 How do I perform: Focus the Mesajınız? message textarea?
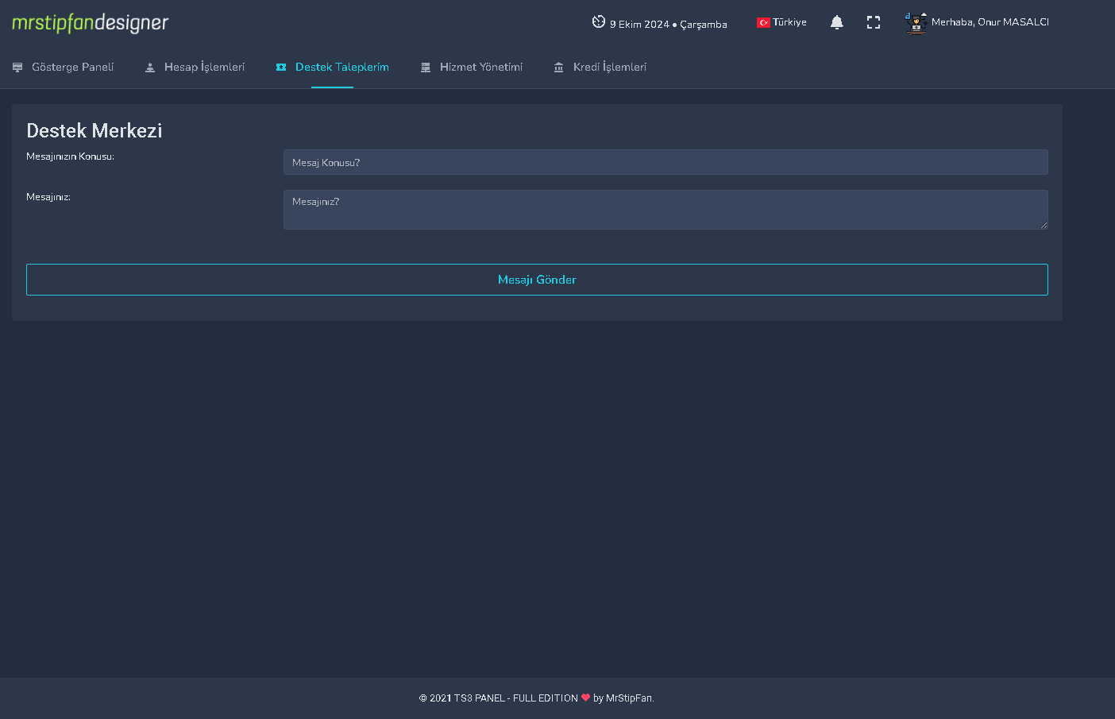(666, 210)
